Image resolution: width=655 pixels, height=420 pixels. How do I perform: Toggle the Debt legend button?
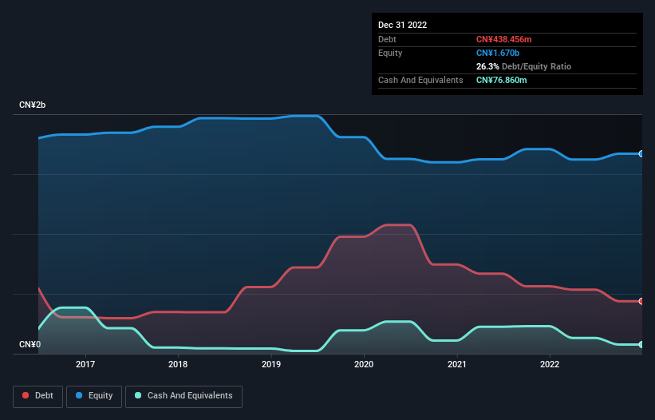click(38, 396)
